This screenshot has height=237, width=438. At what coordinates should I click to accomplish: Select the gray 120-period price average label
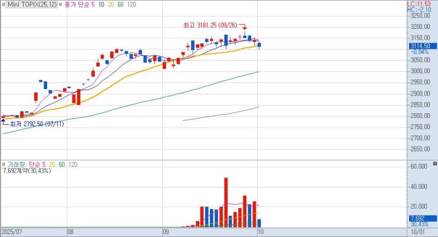click(x=131, y=5)
